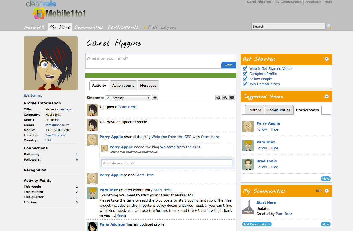Follow Perry Applie
This screenshot has width=353, height=231.
[x=262, y=129]
